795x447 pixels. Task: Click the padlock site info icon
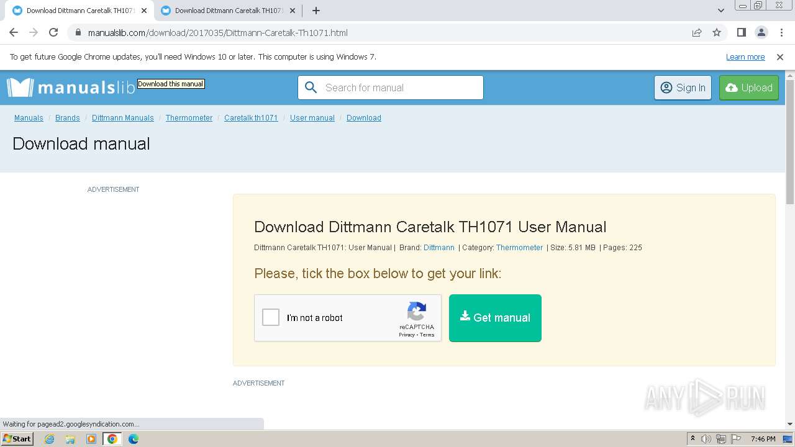[78, 33]
